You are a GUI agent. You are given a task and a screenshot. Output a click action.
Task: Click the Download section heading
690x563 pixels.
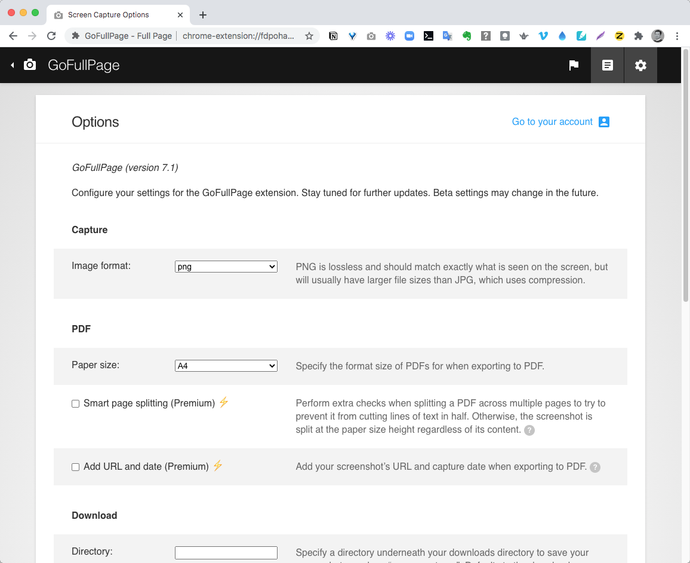click(x=95, y=515)
